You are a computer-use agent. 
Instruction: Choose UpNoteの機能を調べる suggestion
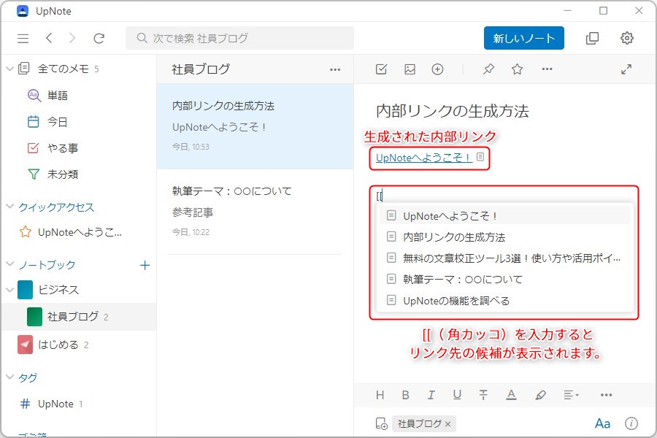[x=505, y=301]
